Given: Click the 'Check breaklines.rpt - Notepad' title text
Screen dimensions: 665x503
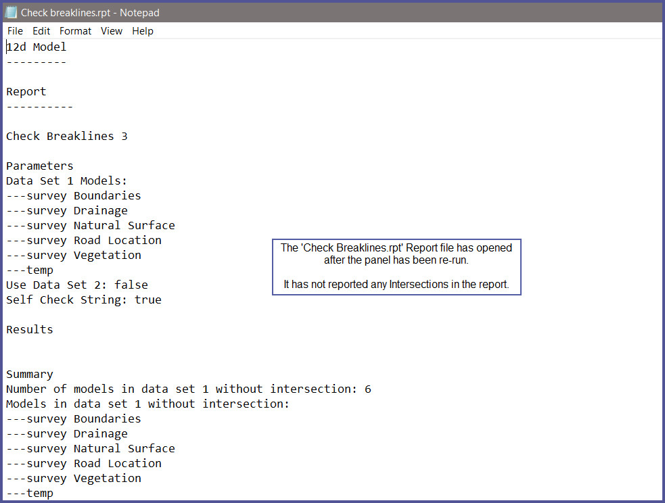Looking at the screenshot, I should tap(91, 13).
